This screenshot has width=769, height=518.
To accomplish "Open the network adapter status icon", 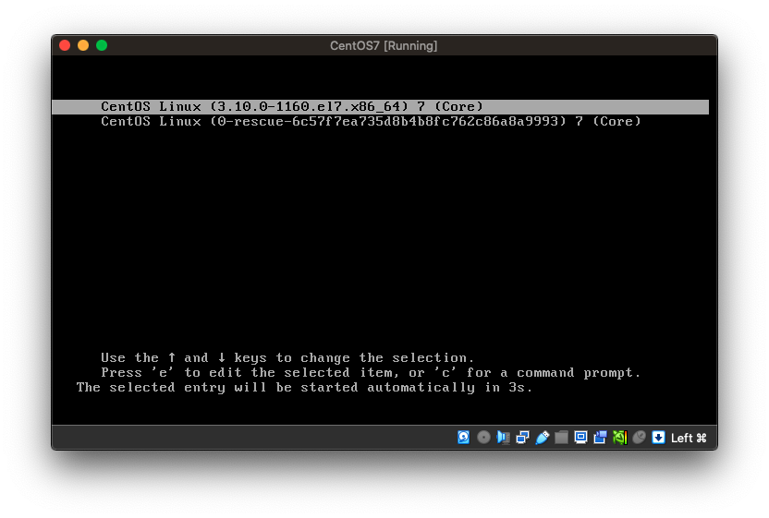I will click(522, 438).
